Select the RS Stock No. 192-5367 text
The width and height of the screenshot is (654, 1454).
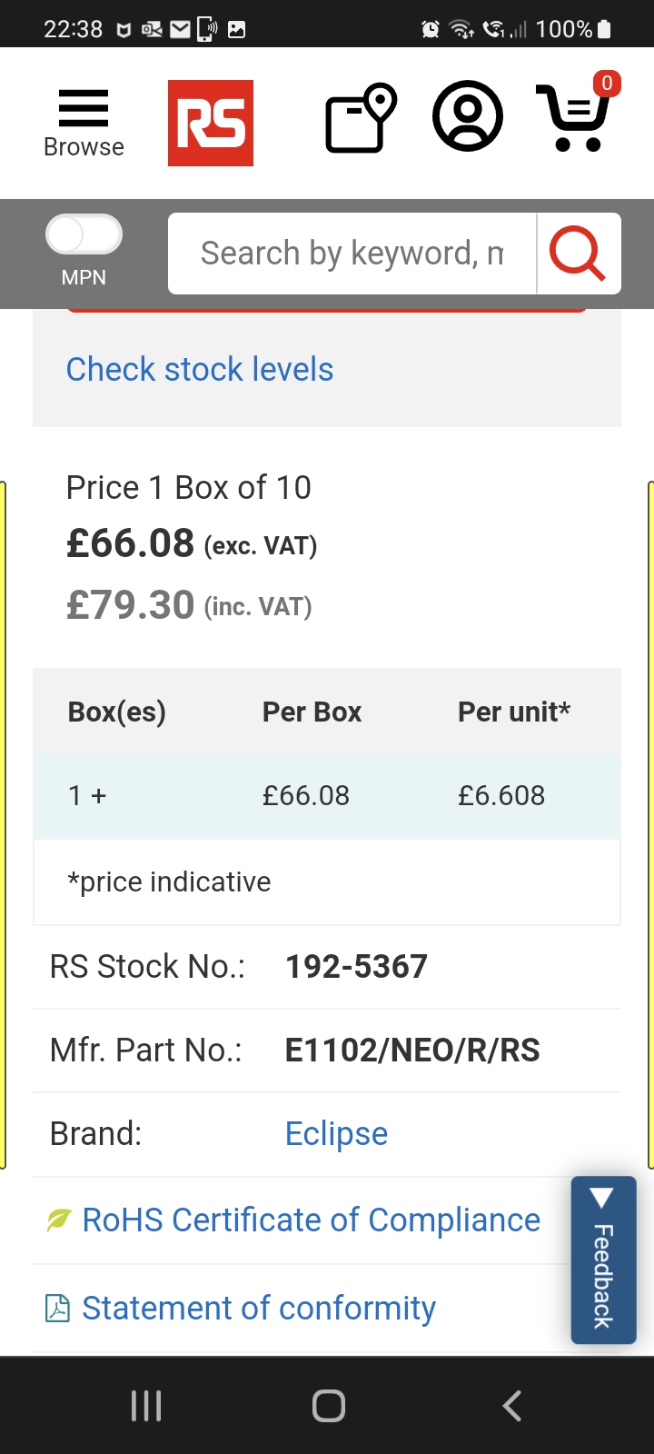[x=356, y=967]
